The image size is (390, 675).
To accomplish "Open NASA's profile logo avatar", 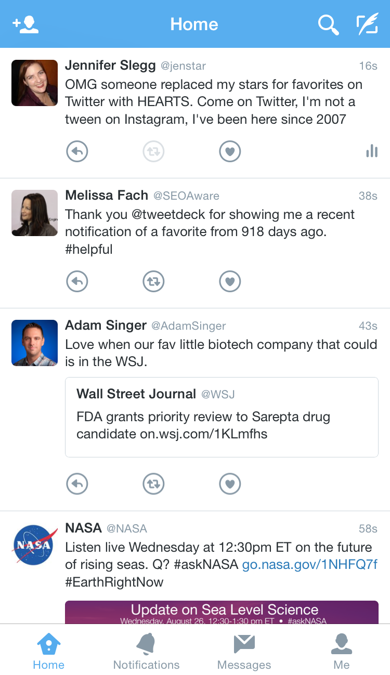I will click(x=35, y=545).
